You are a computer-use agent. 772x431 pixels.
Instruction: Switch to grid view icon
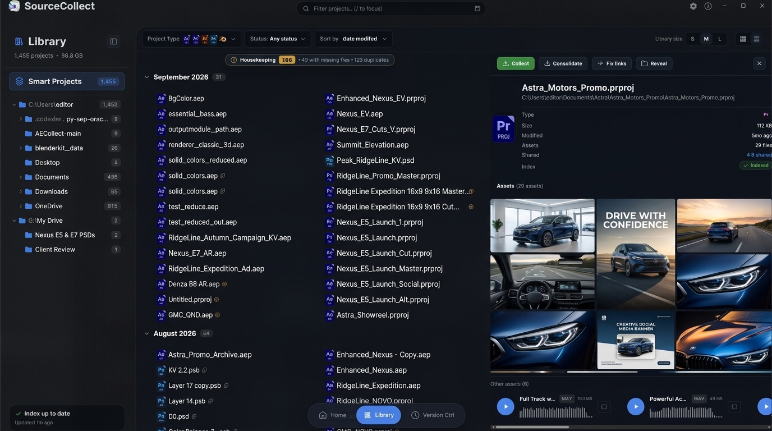pos(743,39)
